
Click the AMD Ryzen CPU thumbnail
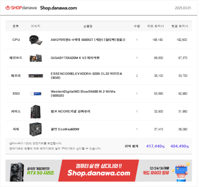36,40
